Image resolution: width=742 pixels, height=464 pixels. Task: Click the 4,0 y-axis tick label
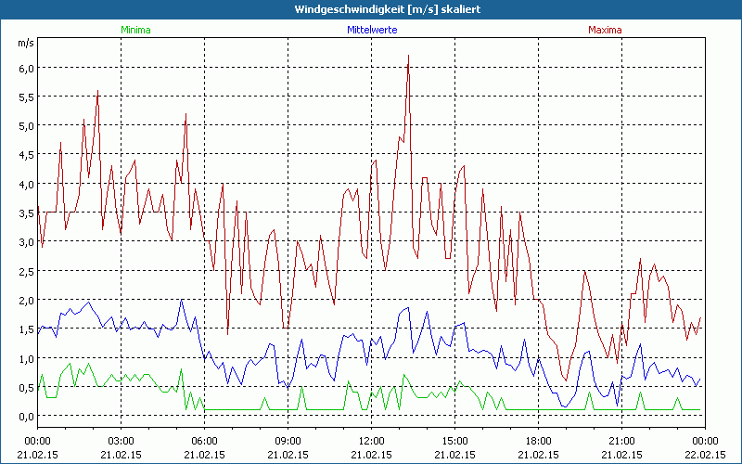[x=25, y=184]
